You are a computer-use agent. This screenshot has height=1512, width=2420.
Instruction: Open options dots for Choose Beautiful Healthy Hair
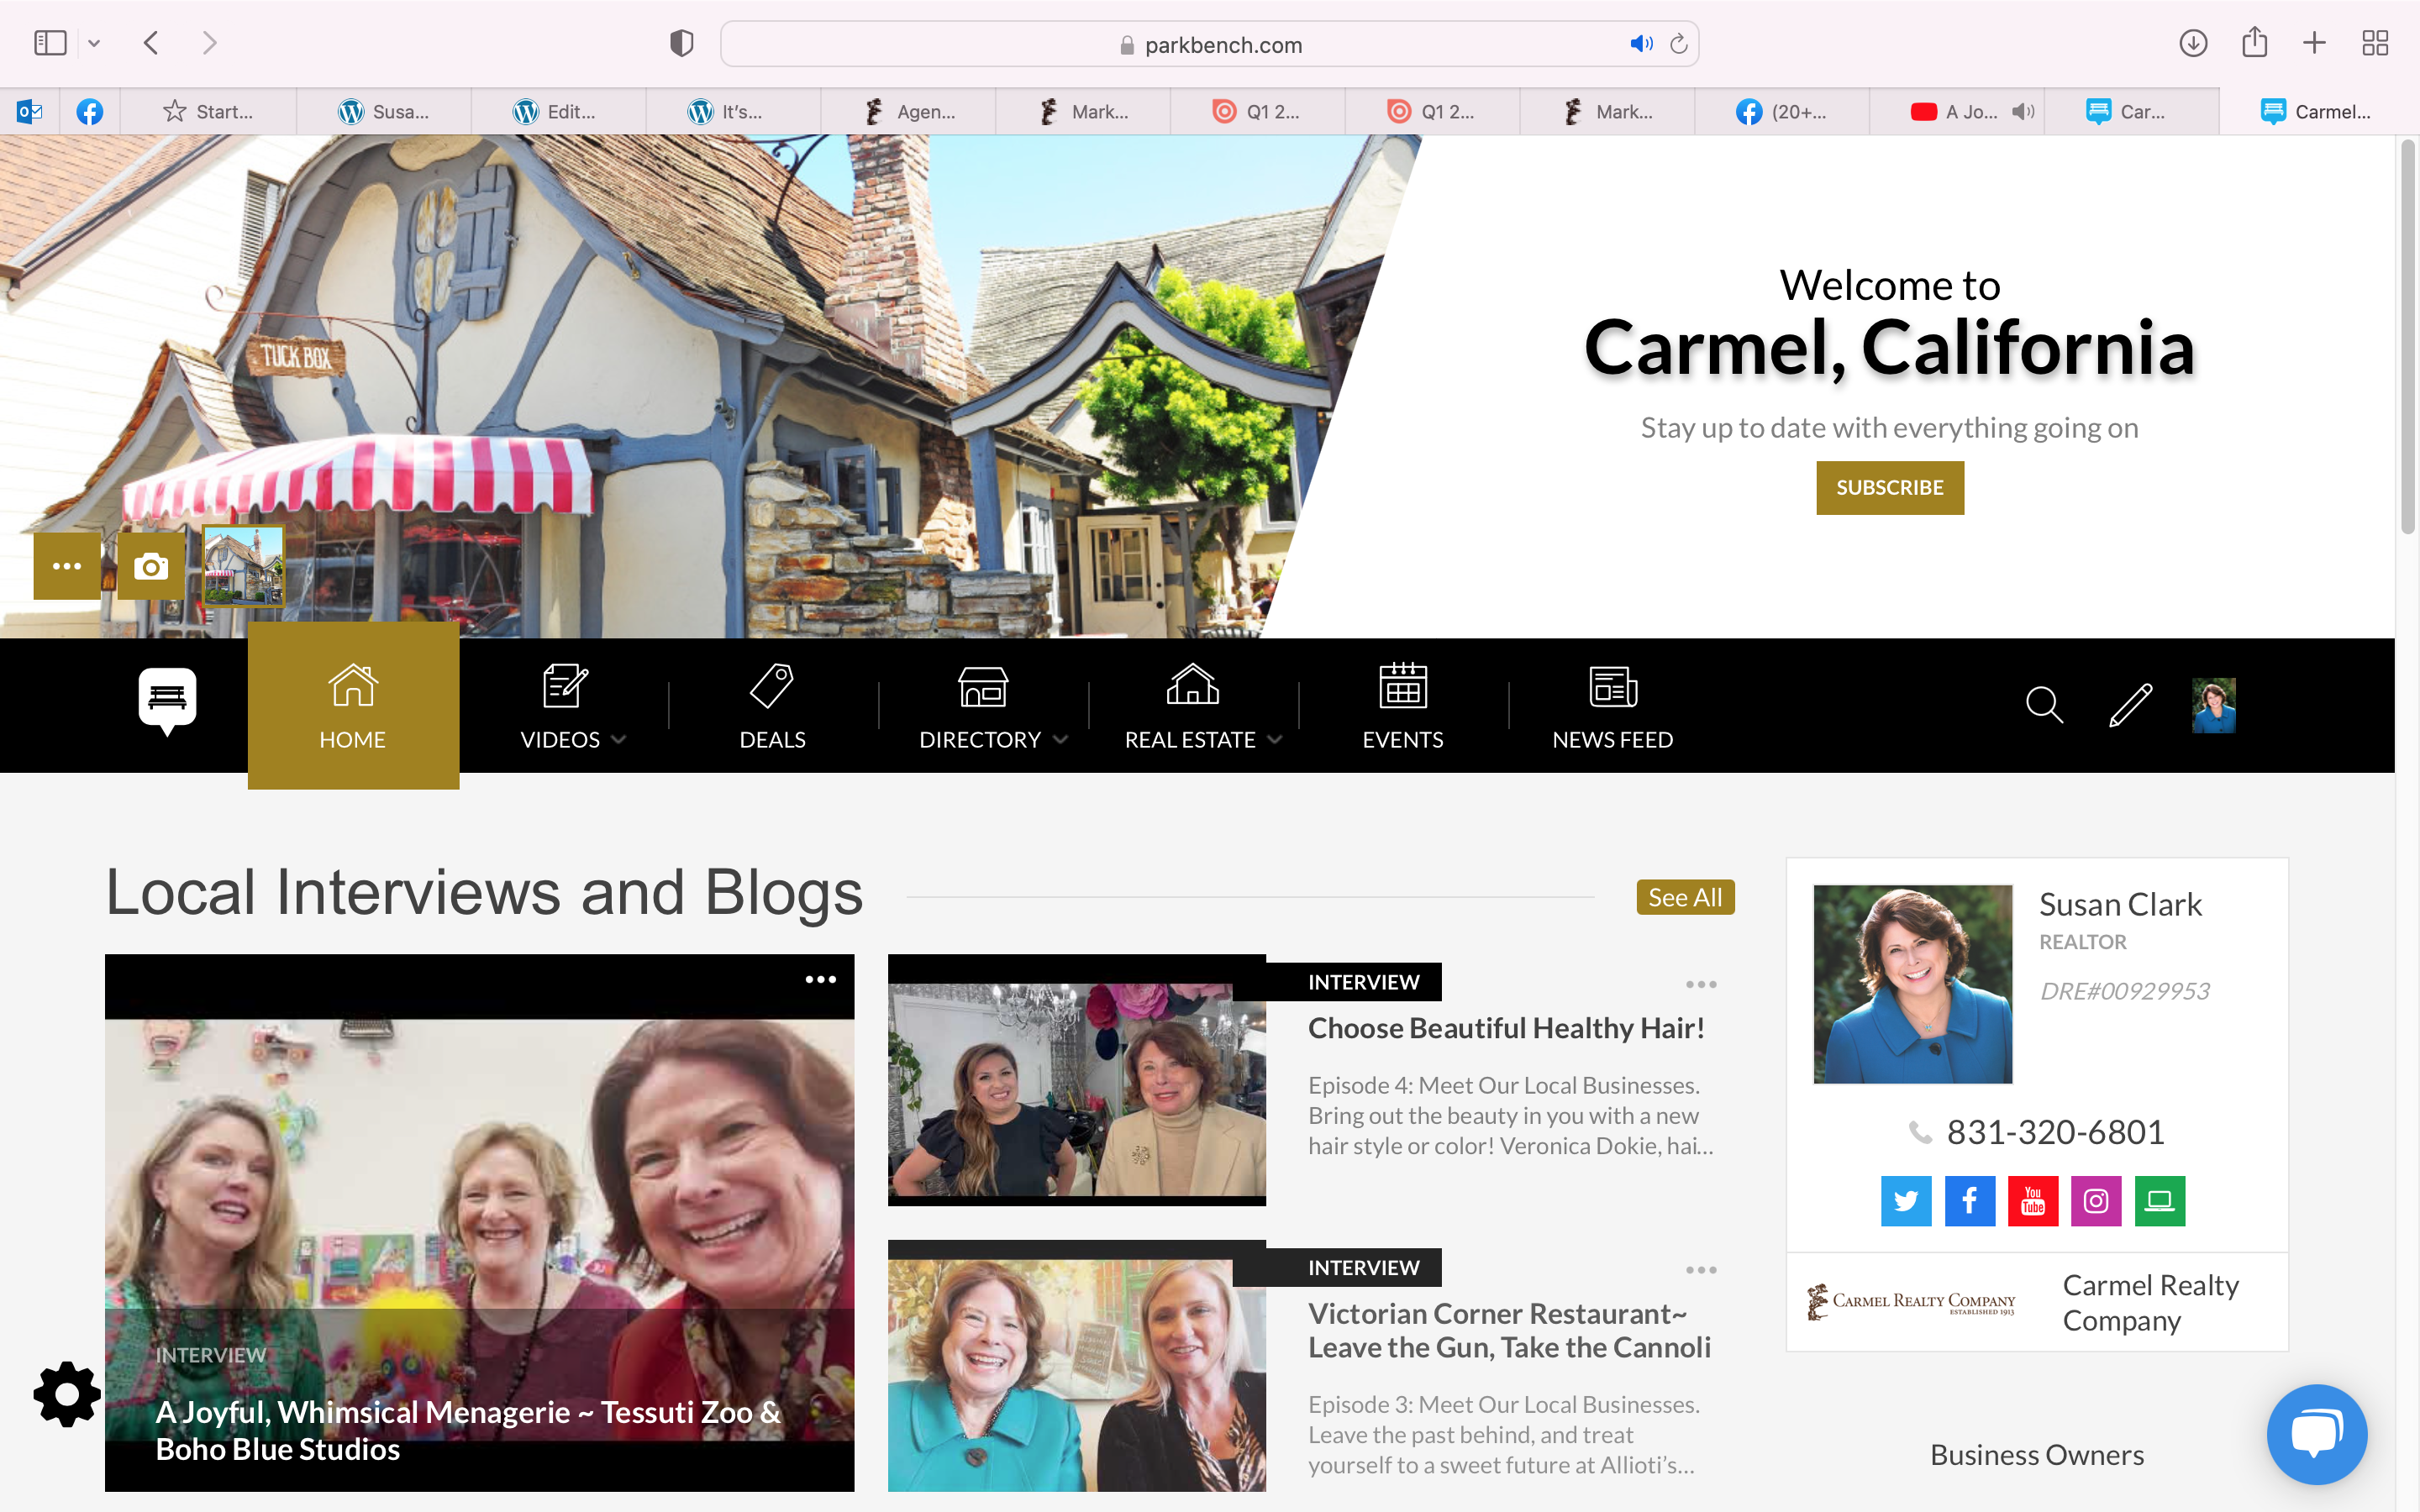[1701, 984]
